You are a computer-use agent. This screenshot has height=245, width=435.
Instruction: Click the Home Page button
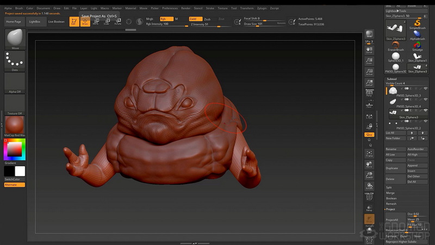(14, 22)
